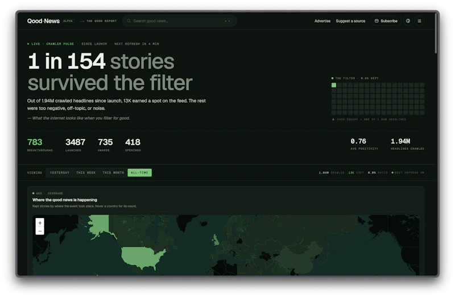
Task: Open The Good Report link
Action: pos(98,21)
